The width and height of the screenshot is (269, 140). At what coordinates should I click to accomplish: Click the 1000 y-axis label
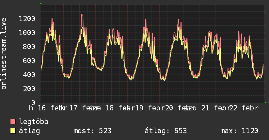(x=27, y=33)
